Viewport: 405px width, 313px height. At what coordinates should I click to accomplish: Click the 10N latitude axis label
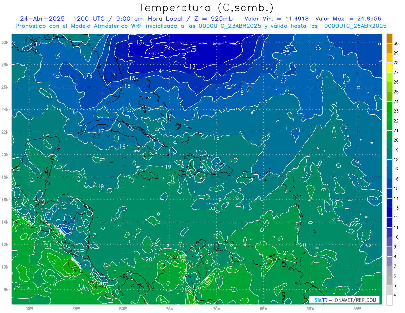pos(5,267)
